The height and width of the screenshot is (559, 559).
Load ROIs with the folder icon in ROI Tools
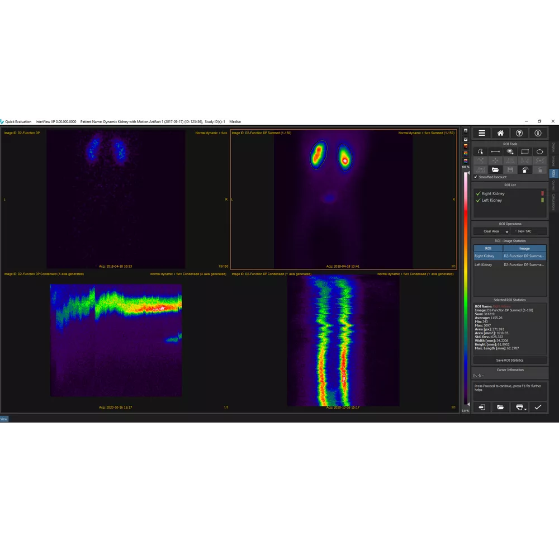495,170
